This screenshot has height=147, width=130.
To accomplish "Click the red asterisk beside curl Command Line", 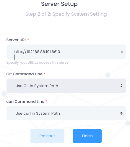I will [x=46, y=101].
